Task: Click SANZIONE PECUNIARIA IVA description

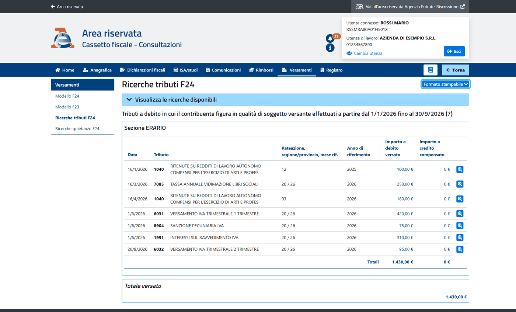Action: pos(197,225)
